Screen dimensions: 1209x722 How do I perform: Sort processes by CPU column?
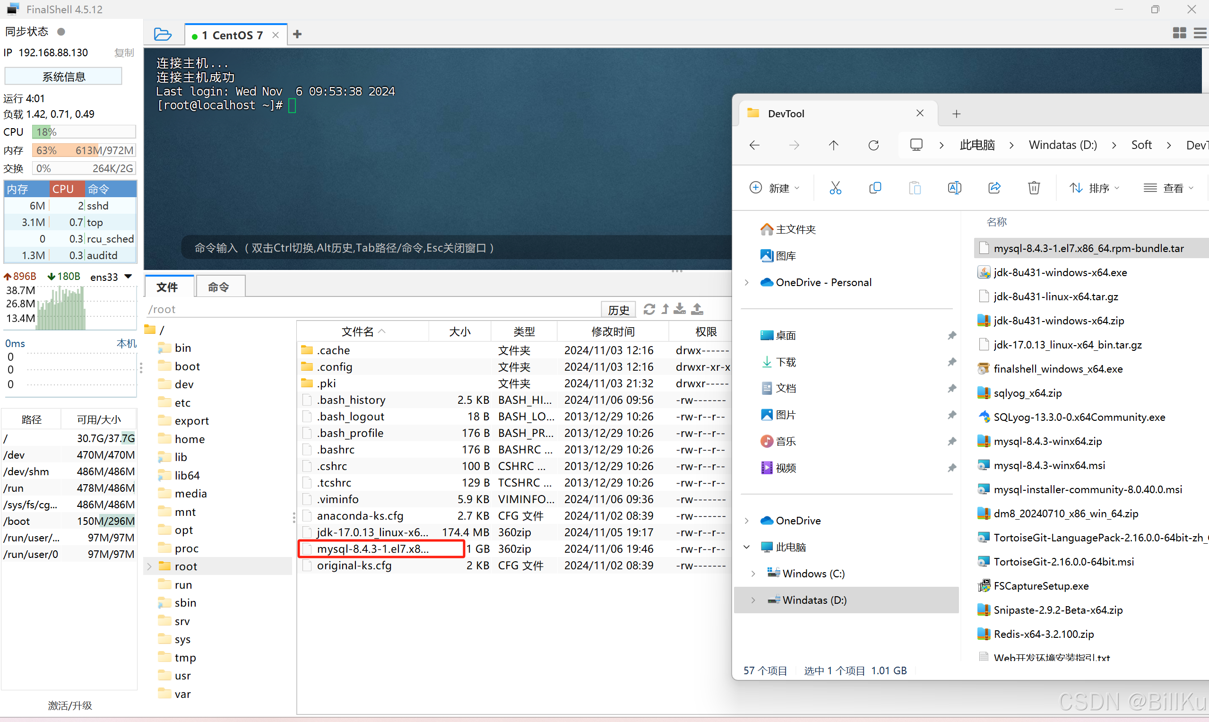tap(66, 189)
